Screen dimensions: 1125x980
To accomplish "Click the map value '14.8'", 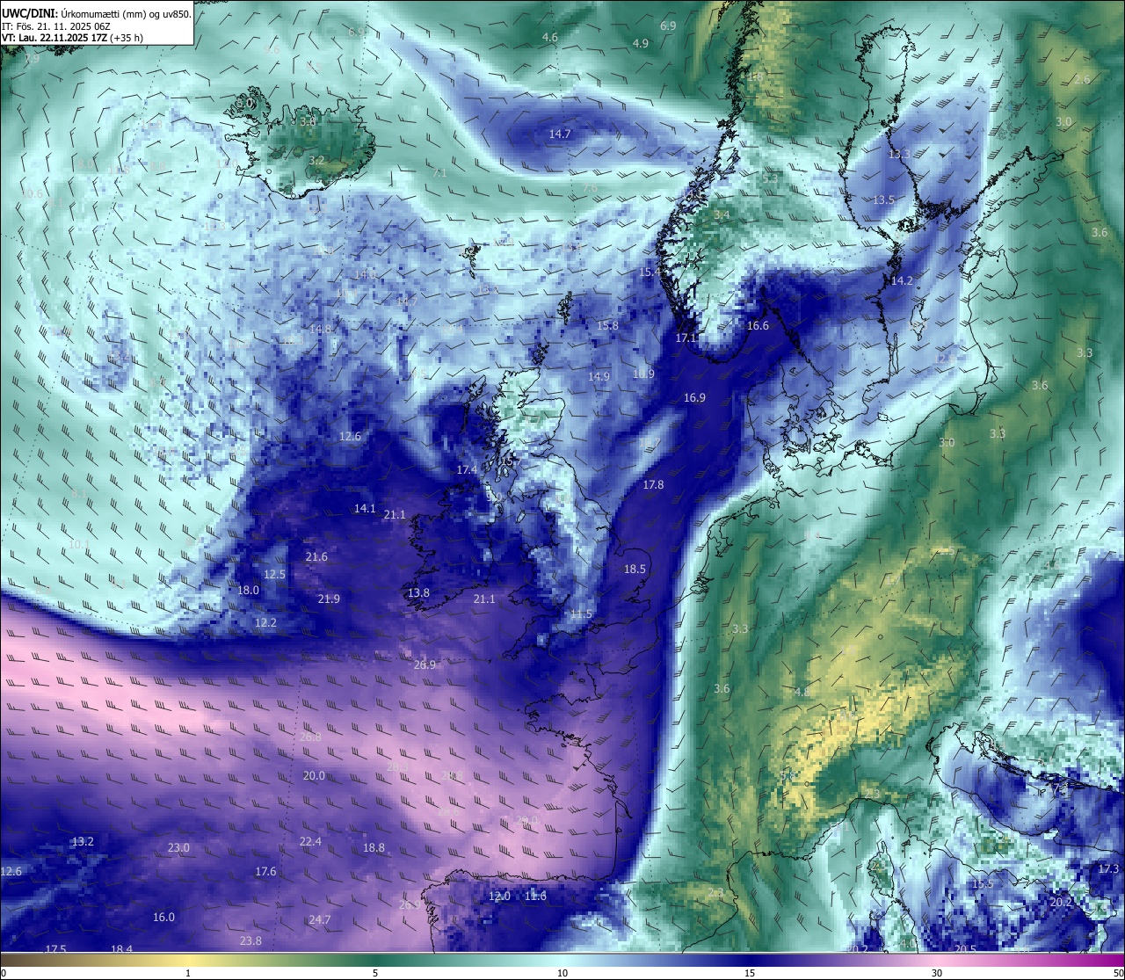I will (x=320, y=330).
